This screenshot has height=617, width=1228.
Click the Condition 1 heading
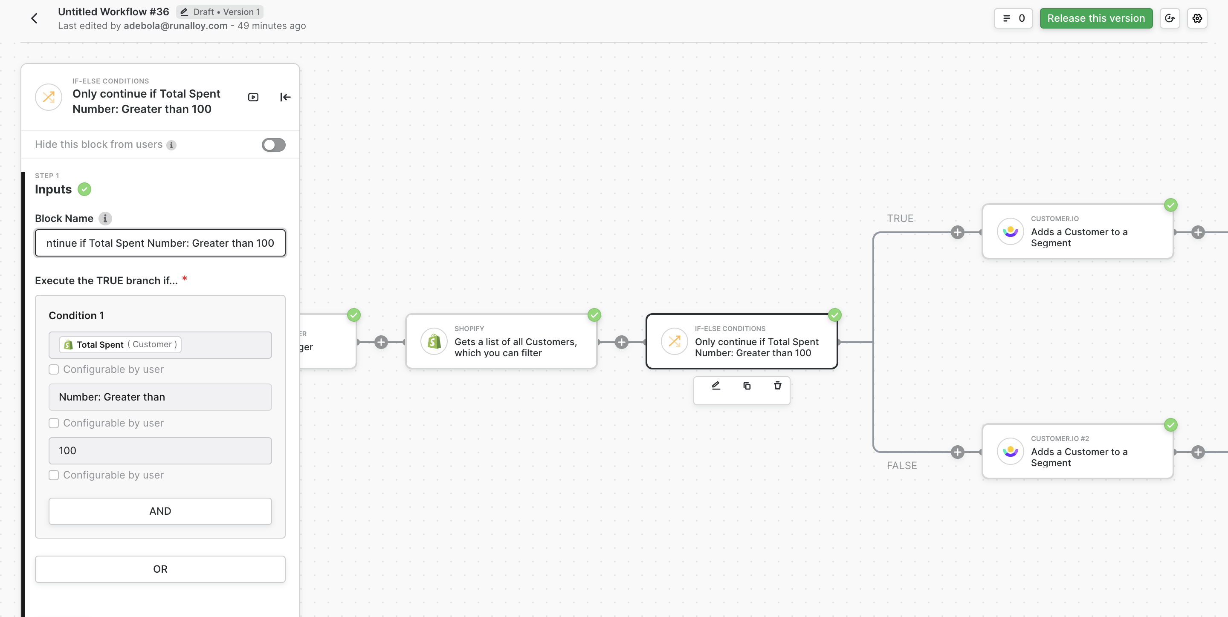[76, 316]
